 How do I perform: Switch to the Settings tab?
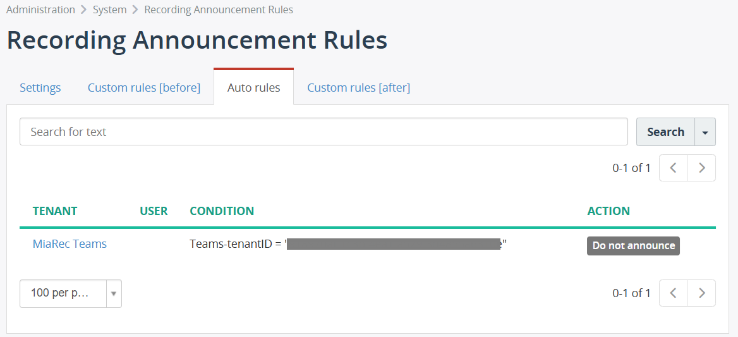[x=40, y=88]
